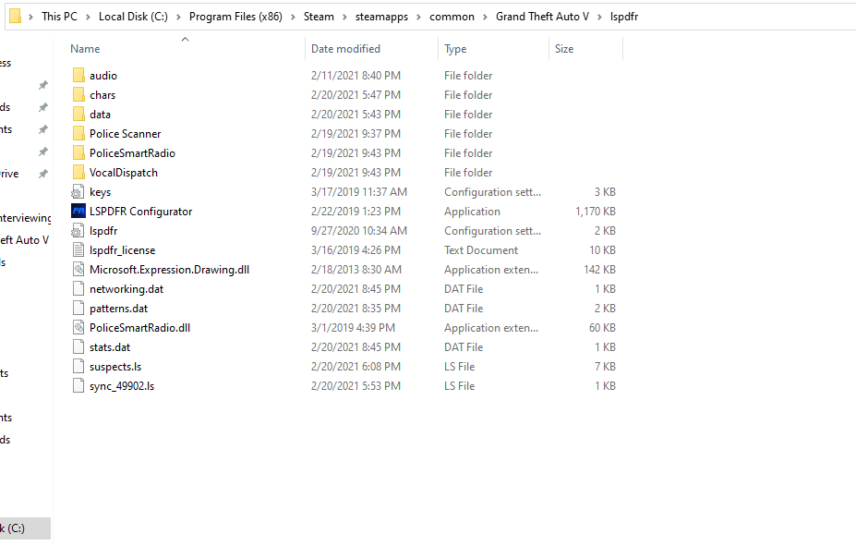Screen dimensions: 856x546
Task: Click the stats.dat file icon
Action: 78,347
